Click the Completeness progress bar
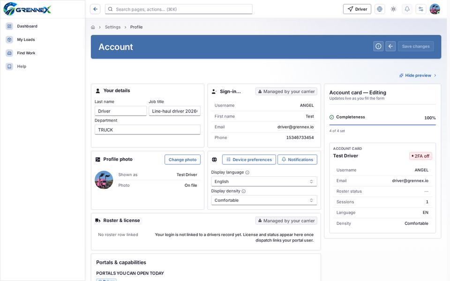The image size is (450, 281). coord(382,125)
